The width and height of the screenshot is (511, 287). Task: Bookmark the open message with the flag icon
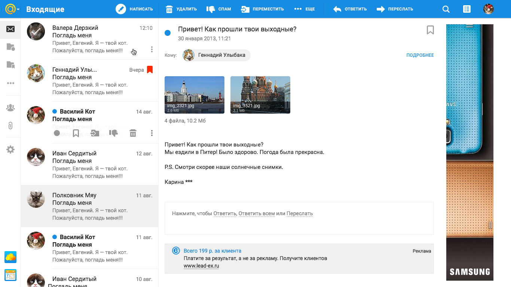pos(430,30)
